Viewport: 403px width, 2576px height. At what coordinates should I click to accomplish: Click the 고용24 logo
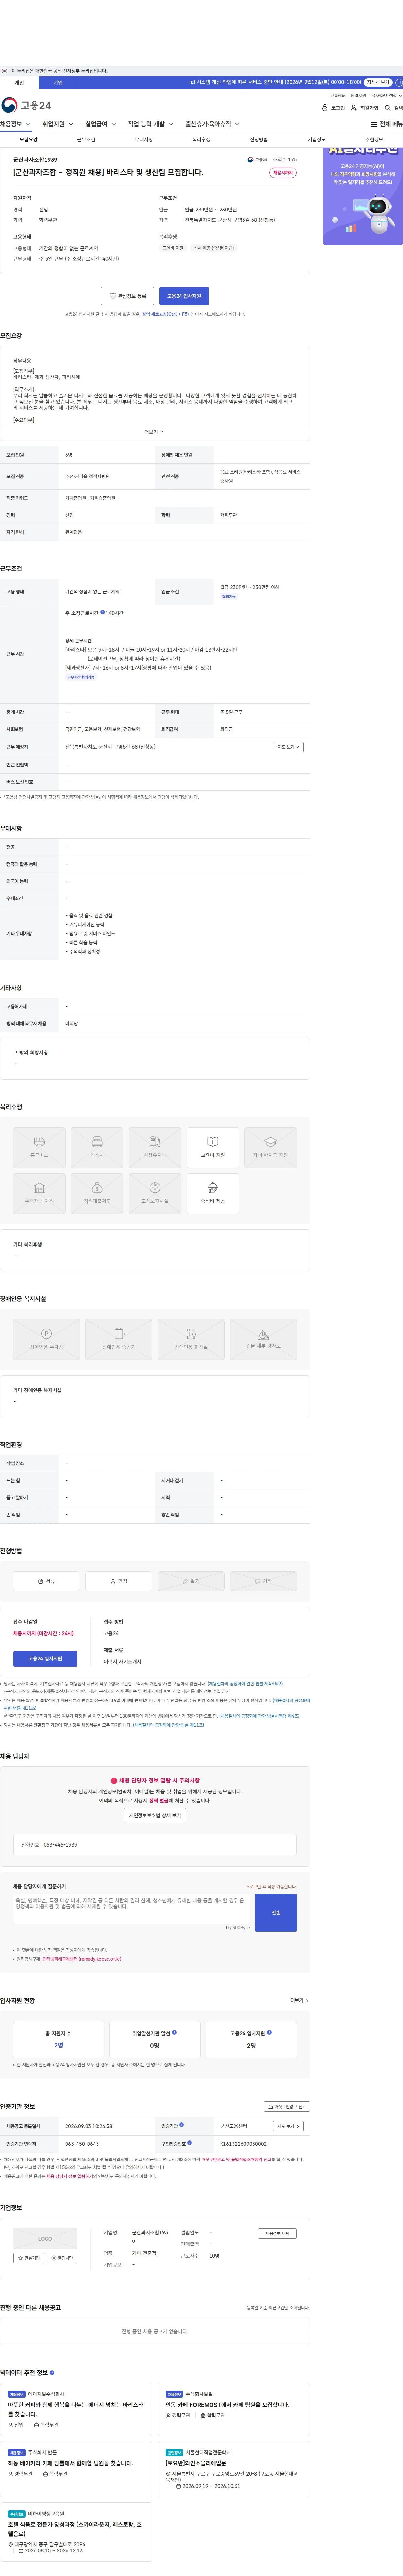[x=26, y=105]
